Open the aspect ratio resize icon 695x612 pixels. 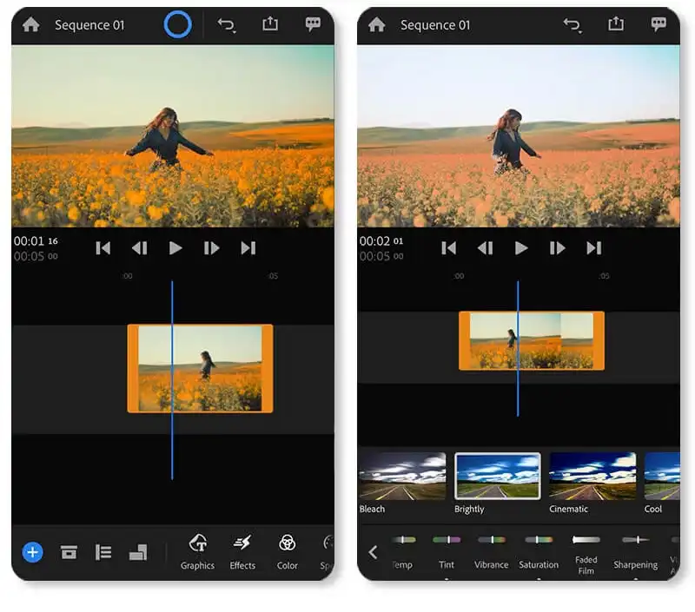138,552
